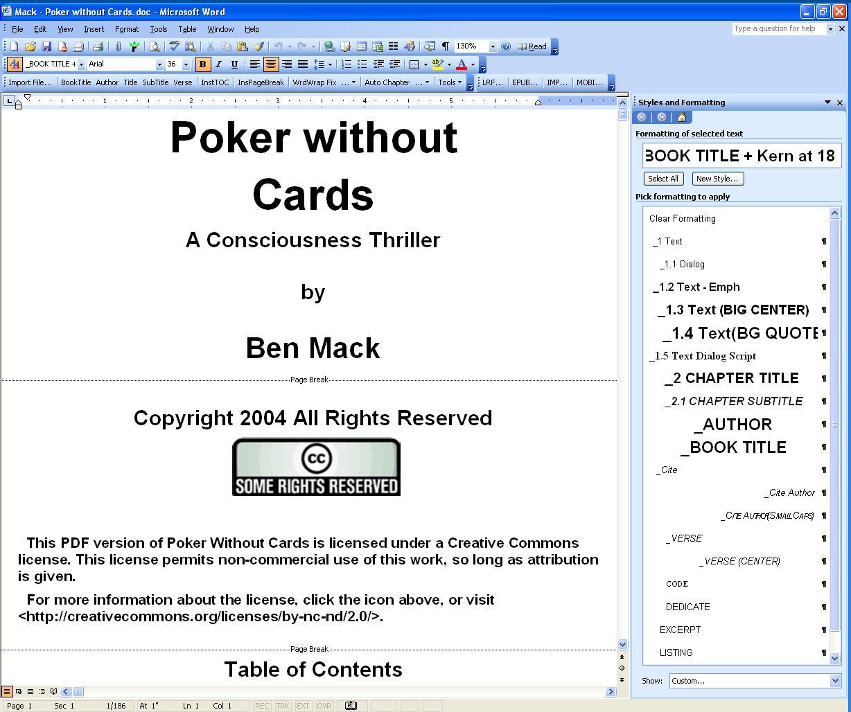This screenshot has height=712, width=851.
Task: Click the Styles and Formatting icon
Action: [15, 64]
